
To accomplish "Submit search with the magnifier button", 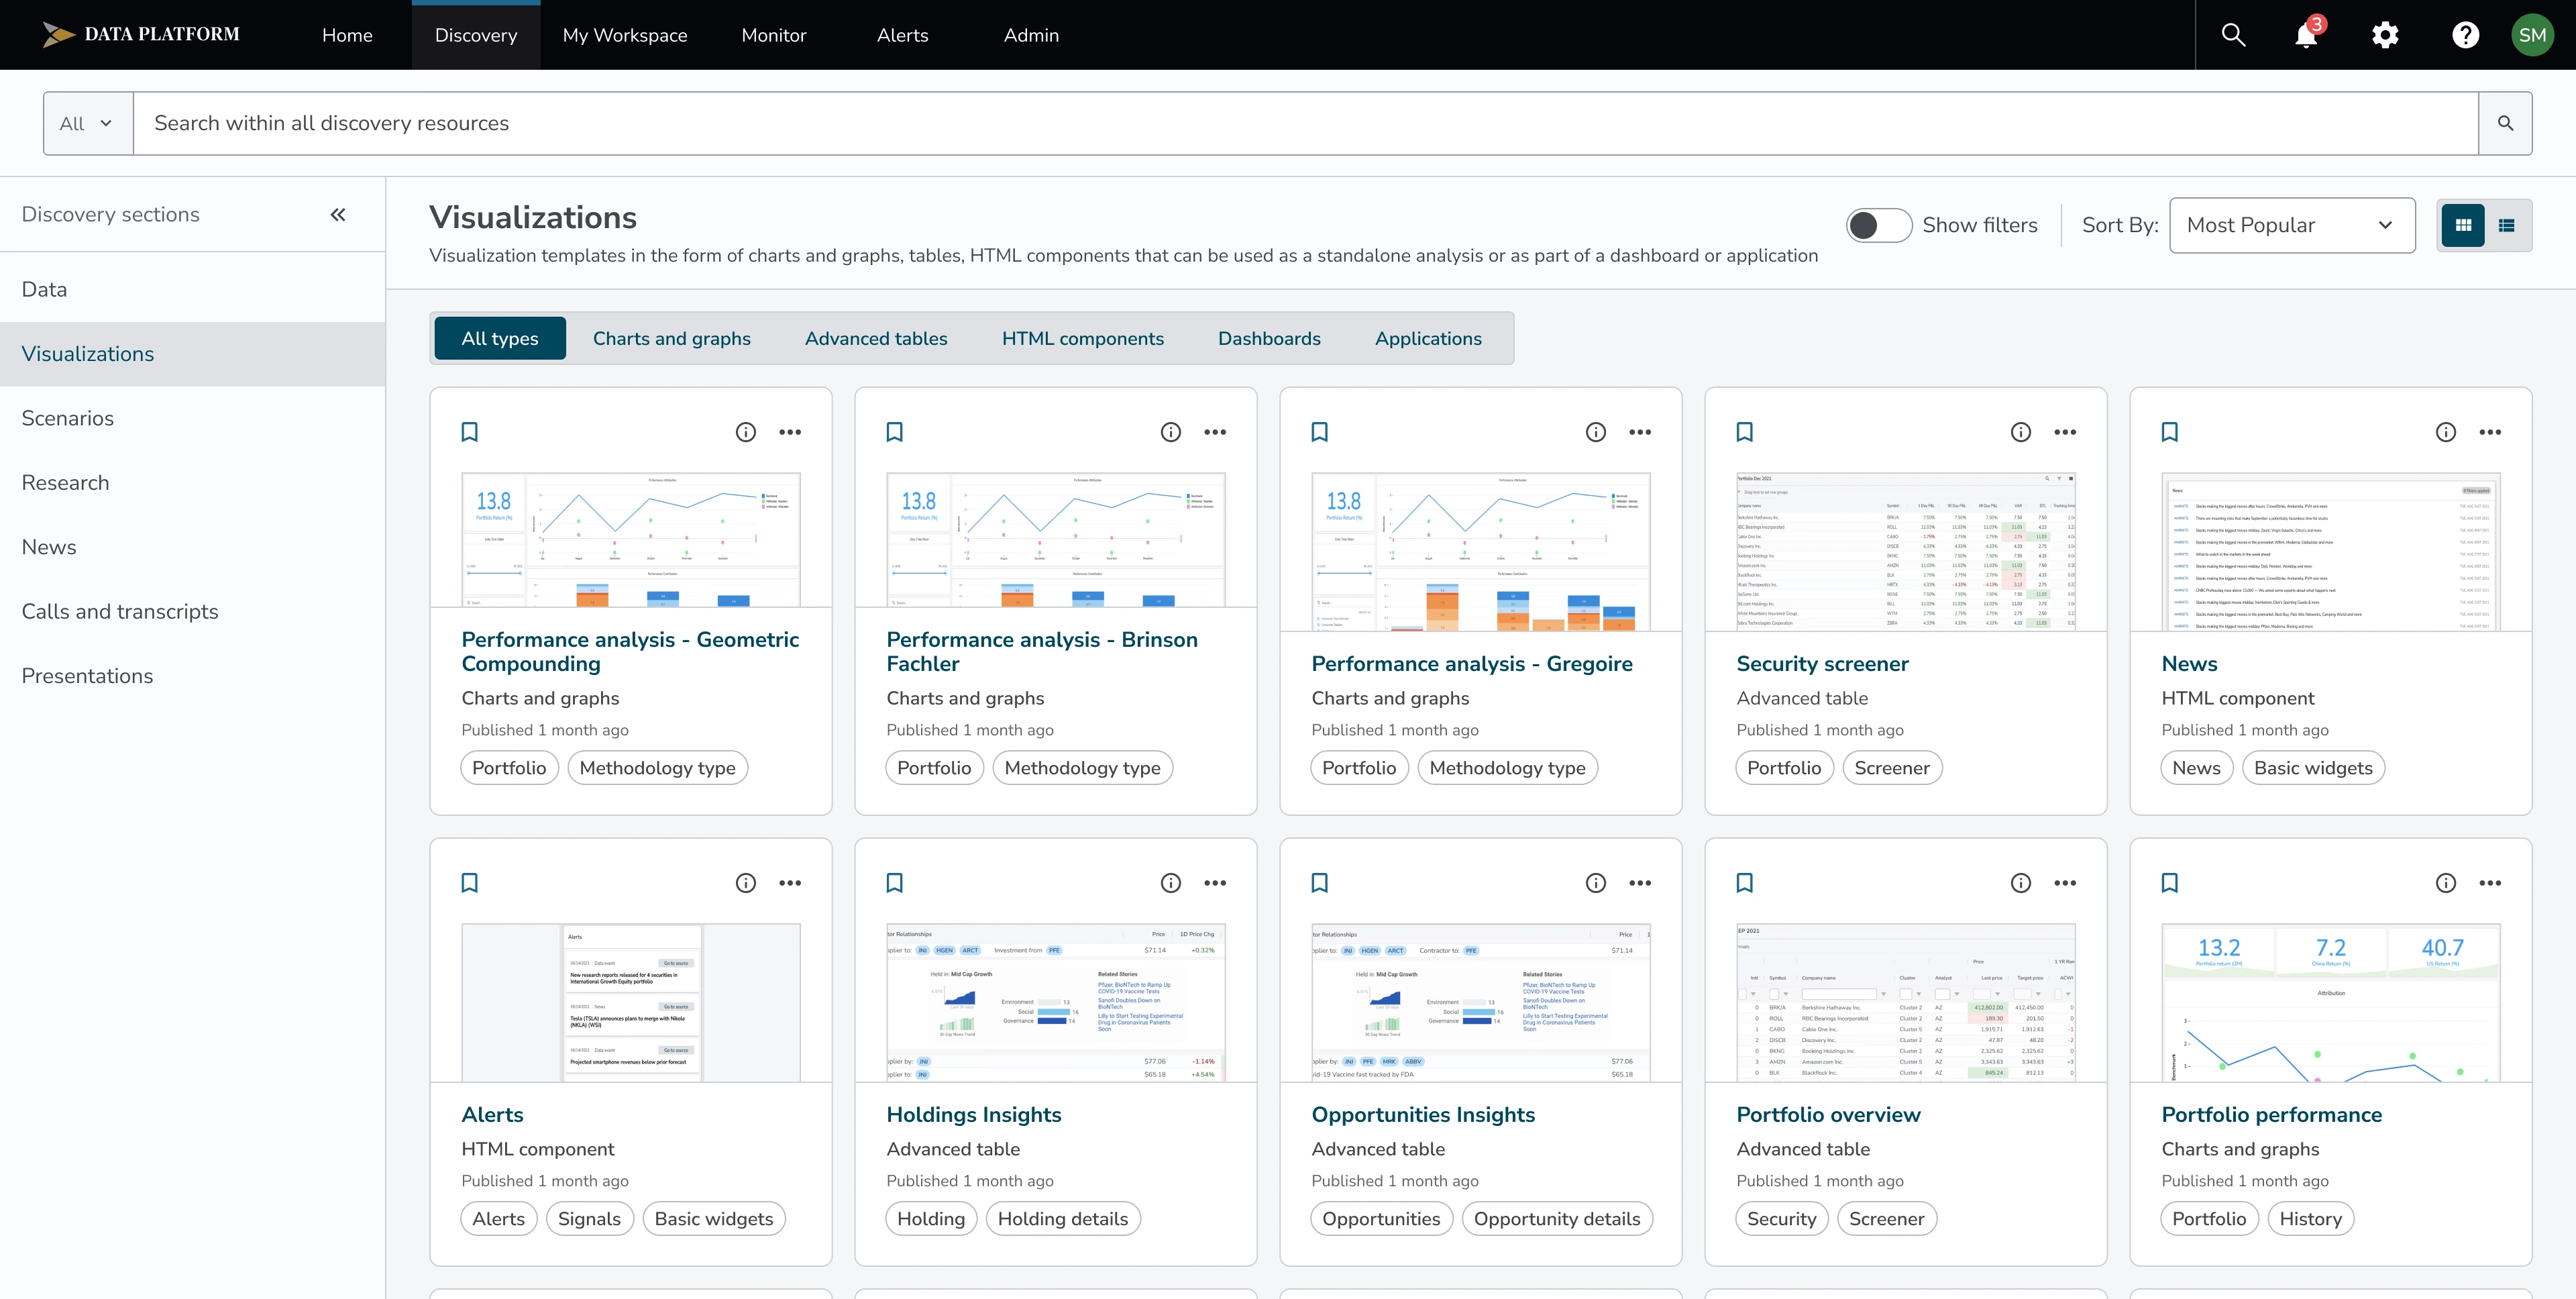I will click(2505, 123).
